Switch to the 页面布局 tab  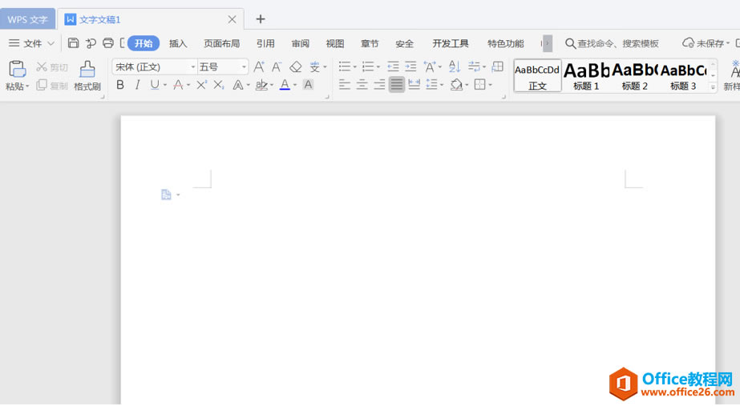pos(221,43)
